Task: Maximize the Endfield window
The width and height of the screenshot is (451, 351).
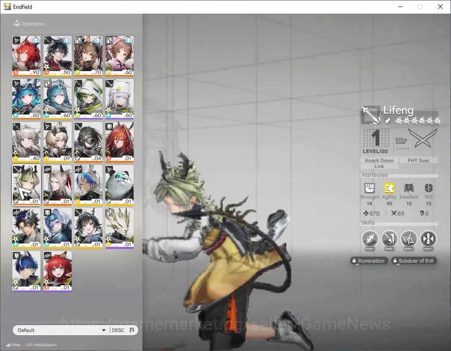Action: [420, 7]
